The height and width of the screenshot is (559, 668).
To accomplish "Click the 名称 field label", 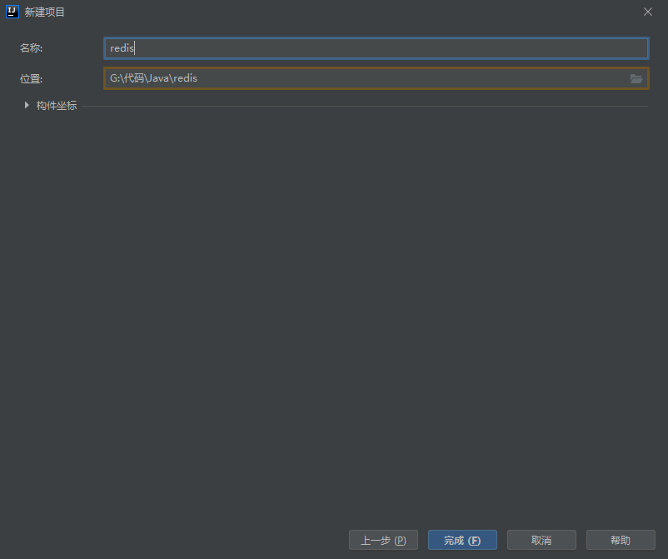I will point(31,48).
